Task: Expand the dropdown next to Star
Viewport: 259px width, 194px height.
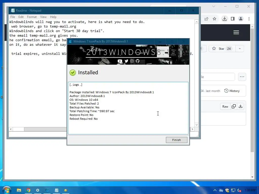Action: (240, 49)
